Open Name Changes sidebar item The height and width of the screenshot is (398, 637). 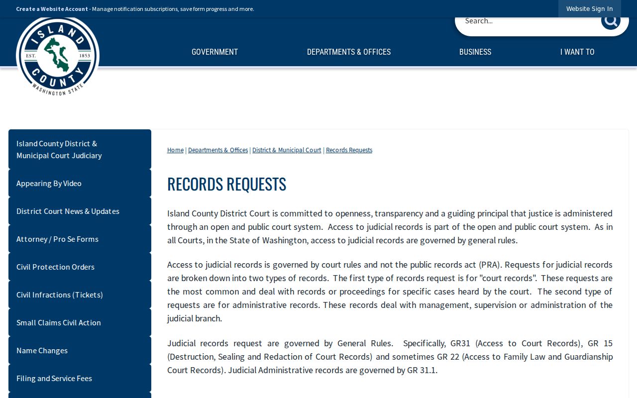click(x=80, y=350)
